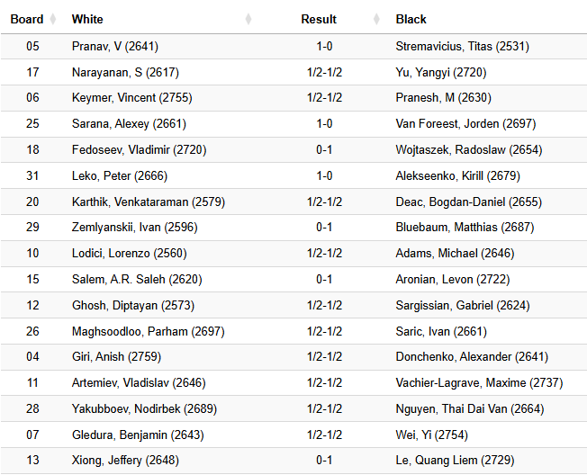Viewport: 587px width, 475px height.
Task: Select board number 25 cell
Action: tap(32, 124)
